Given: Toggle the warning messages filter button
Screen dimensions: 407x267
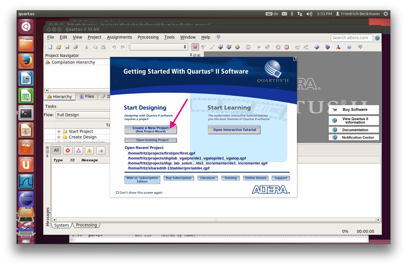Looking at the screenshot, I should [x=89, y=150].
